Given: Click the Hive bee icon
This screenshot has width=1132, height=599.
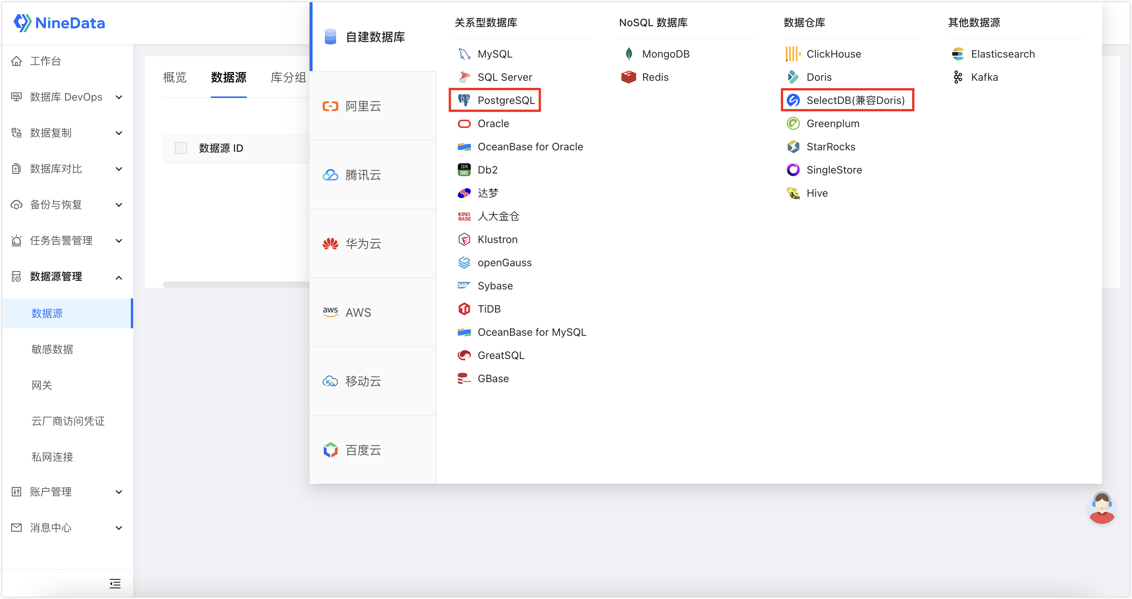Looking at the screenshot, I should pos(793,193).
